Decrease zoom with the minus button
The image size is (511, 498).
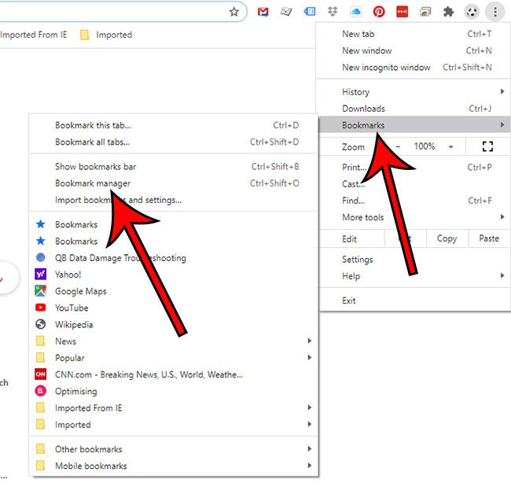point(398,146)
